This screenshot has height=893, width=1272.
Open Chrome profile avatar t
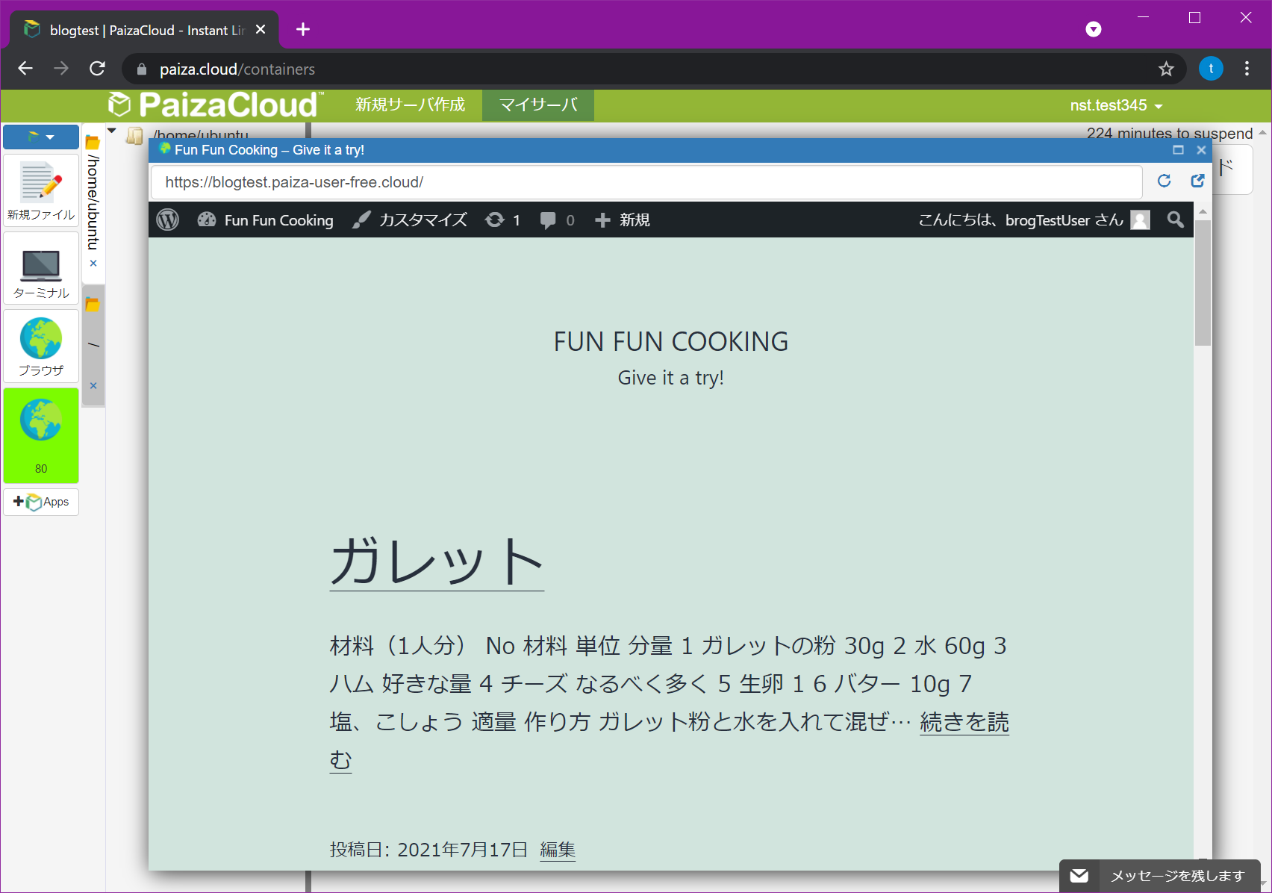tap(1211, 69)
